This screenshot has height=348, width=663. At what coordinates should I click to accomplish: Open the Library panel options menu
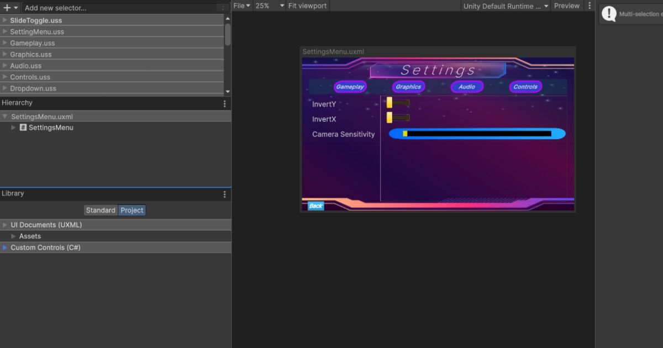point(224,193)
